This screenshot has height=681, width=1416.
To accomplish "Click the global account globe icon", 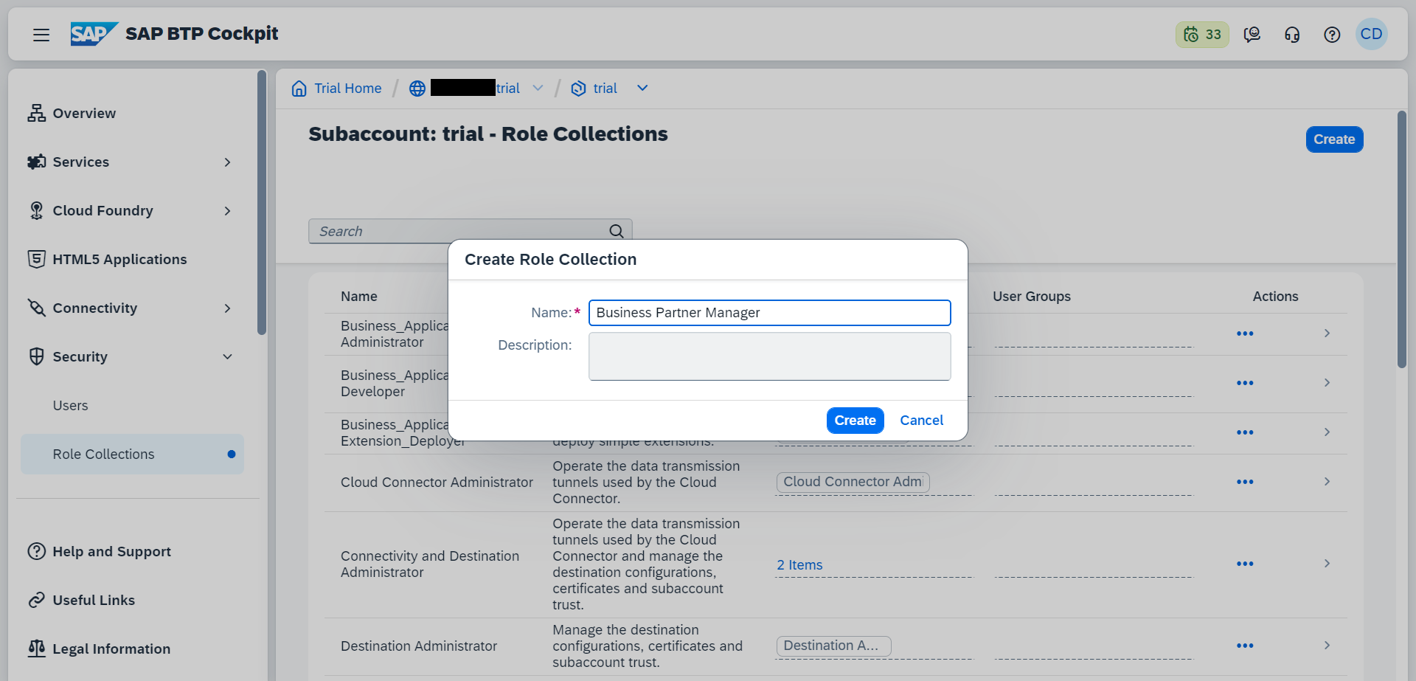I will 417,89.
